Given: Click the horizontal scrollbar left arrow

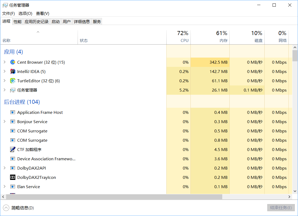Looking at the screenshot, I should pyautogui.click(x=3, y=197).
